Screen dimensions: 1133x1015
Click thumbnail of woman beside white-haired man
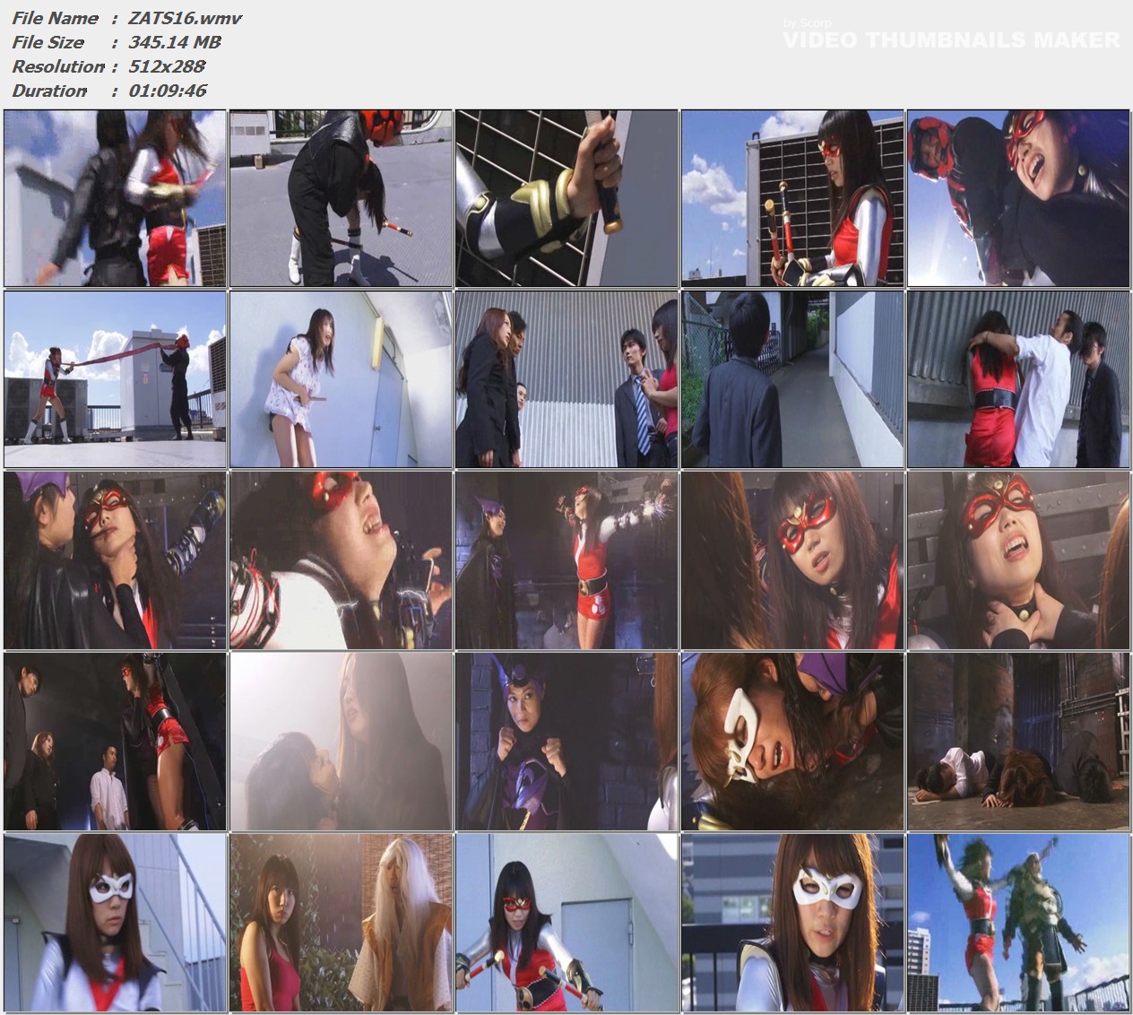pos(341,923)
